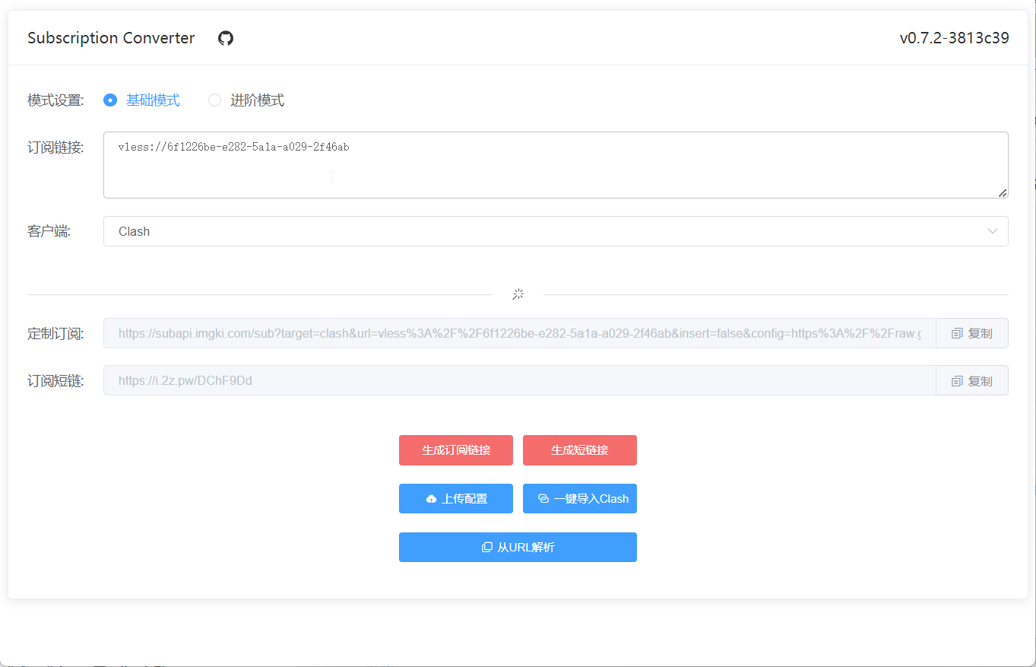Click 生成订阅链接 red button
The height and width of the screenshot is (667, 1036).
pyautogui.click(x=456, y=450)
